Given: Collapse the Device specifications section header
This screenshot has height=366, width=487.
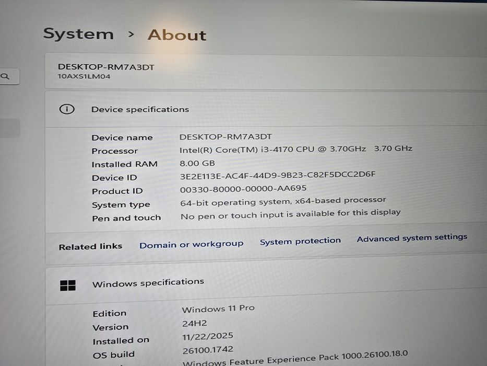Looking at the screenshot, I should click(266, 109).
